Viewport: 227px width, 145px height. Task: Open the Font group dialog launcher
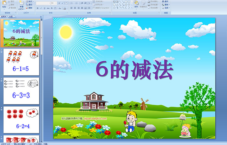pos(67,13)
